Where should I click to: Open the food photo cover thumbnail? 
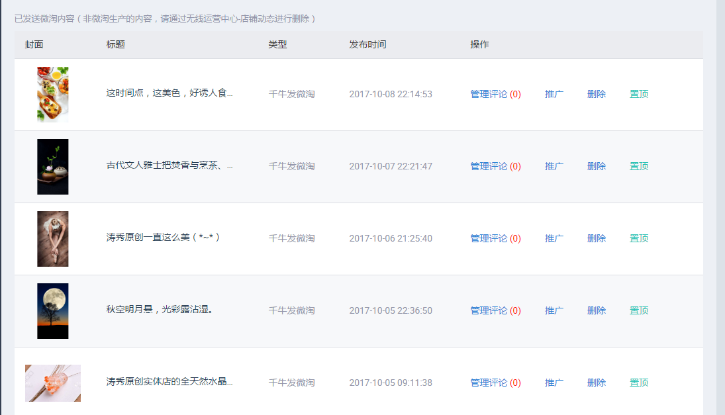pyautogui.click(x=52, y=94)
